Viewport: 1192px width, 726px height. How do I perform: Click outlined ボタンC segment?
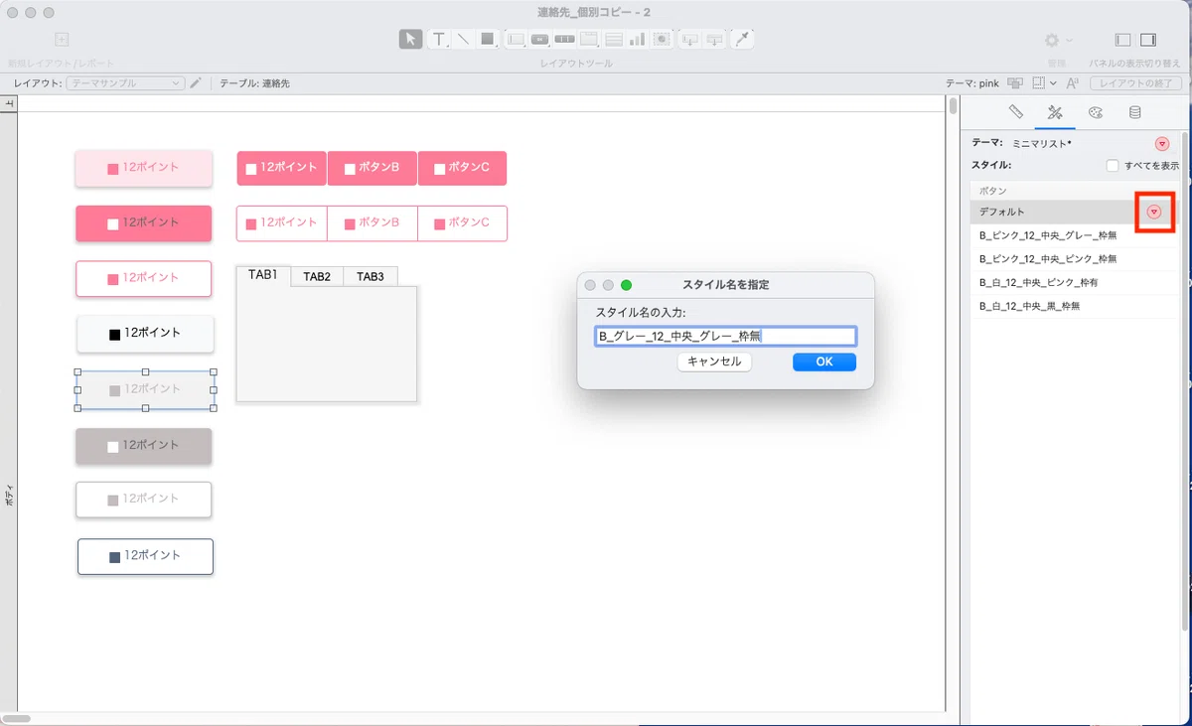pyautogui.click(x=462, y=223)
